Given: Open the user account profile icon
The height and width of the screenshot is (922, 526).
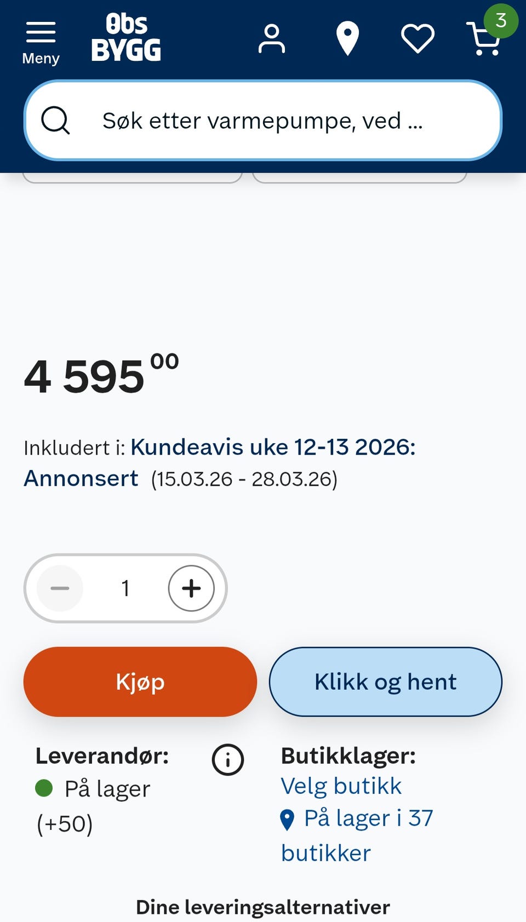Looking at the screenshot, I should point(271,39).
